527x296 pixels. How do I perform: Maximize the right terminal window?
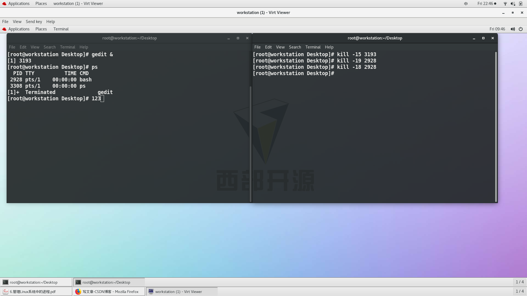coord(483,38)
